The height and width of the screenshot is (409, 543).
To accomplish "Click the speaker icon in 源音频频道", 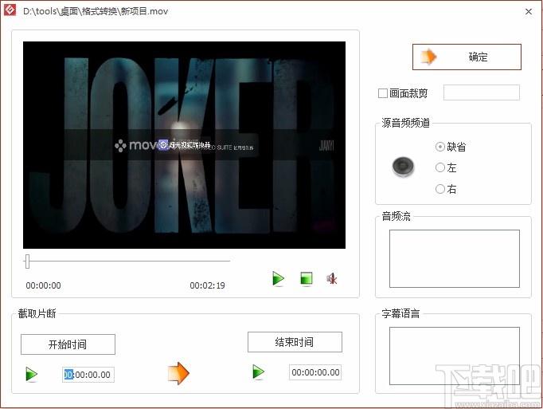I will coord(403,167).
